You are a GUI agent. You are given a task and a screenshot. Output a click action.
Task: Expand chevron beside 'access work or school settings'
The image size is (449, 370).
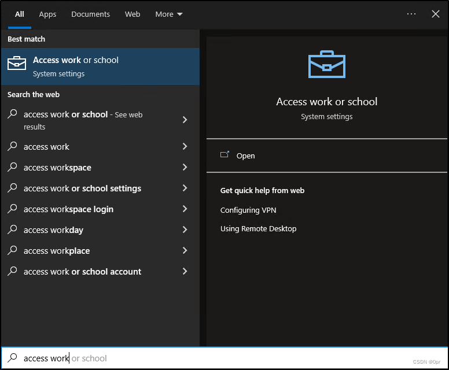click(x=185, y=188)
